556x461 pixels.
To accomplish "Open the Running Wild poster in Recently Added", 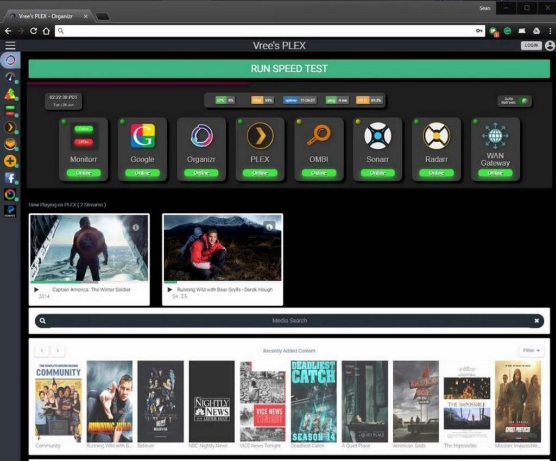I will (110, 402).
